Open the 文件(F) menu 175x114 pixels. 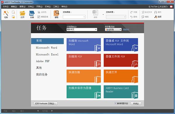[x=6, y=7]
